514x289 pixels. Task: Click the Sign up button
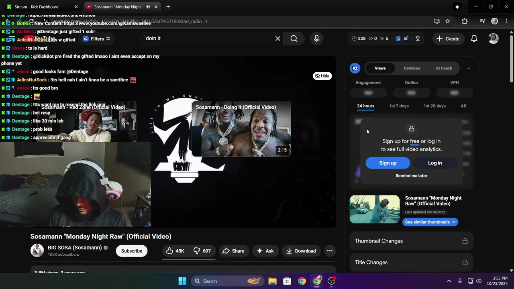coord(388,163)
